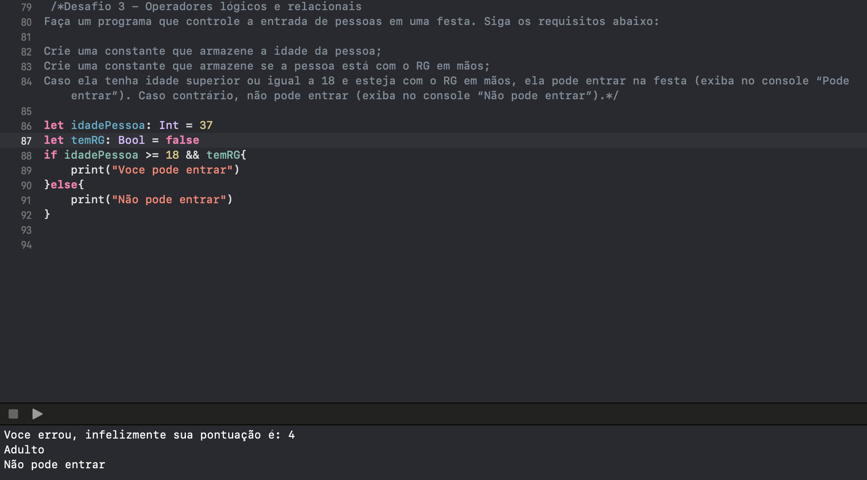This screenshot has width=867, height=480.
Task: Click the string "Voce pode entrar"
Action: tap(172, 170)
